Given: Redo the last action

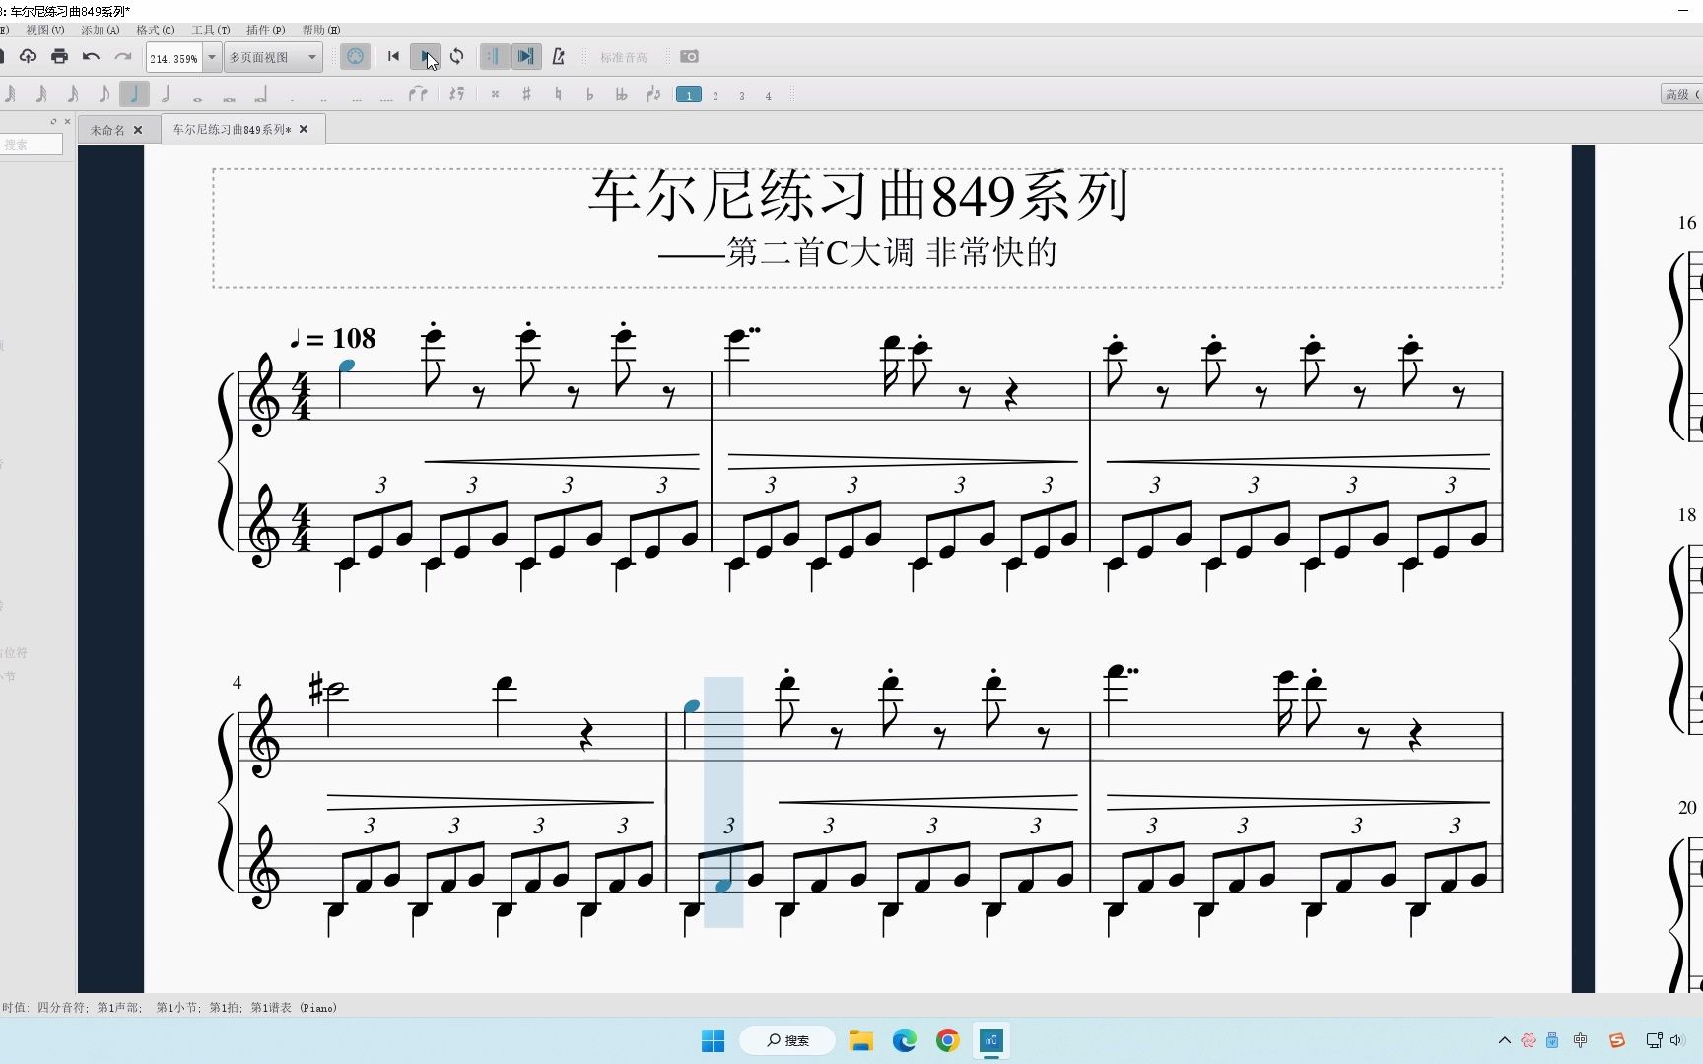Looking at the screenshot, I should [x=122, y=56].
